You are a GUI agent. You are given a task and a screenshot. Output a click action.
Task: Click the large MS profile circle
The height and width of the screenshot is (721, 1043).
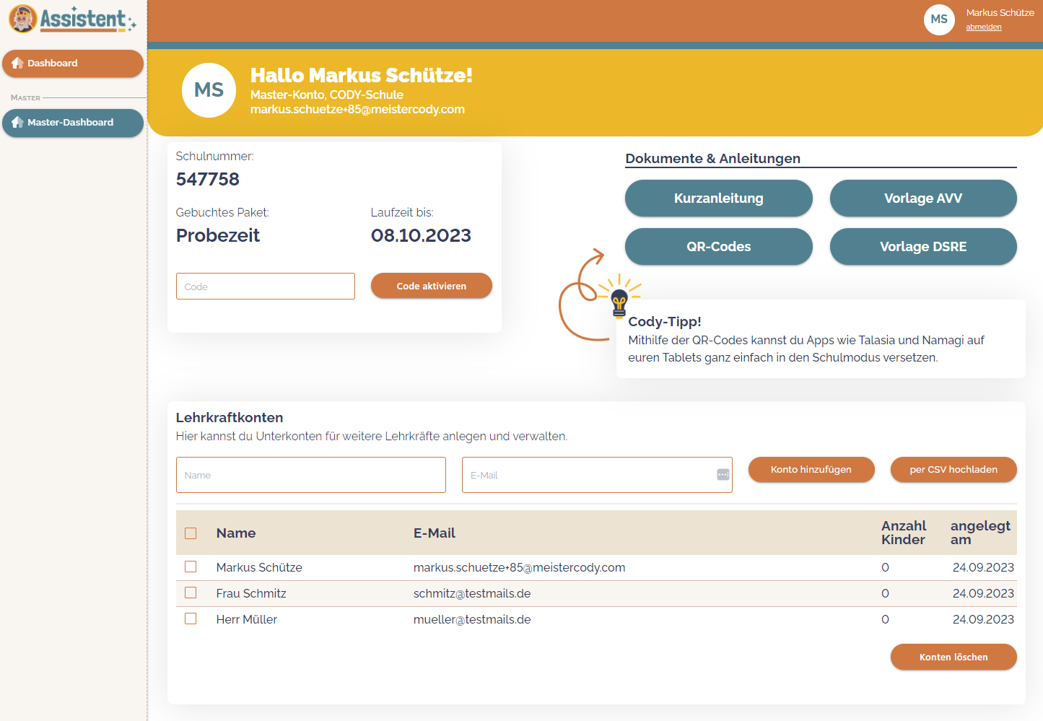coord(209,90)
